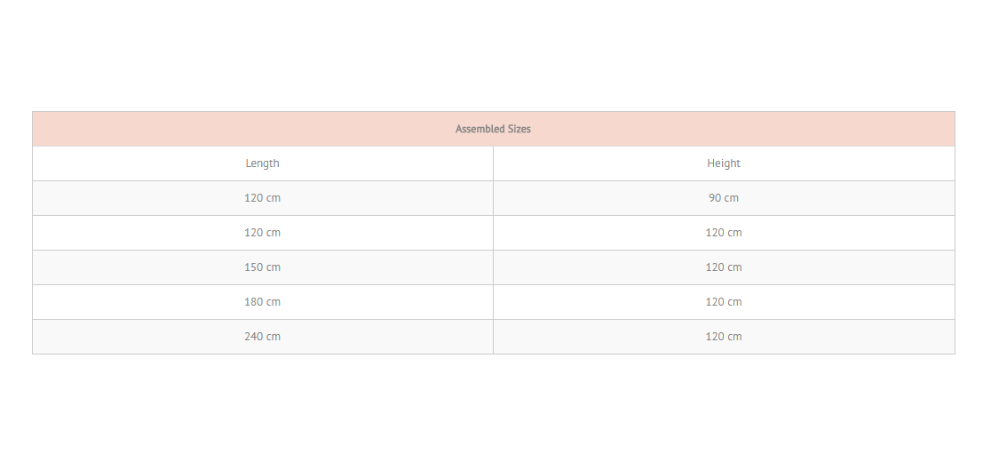Select the length cell beside 90 cm

[x=262, y=198]
